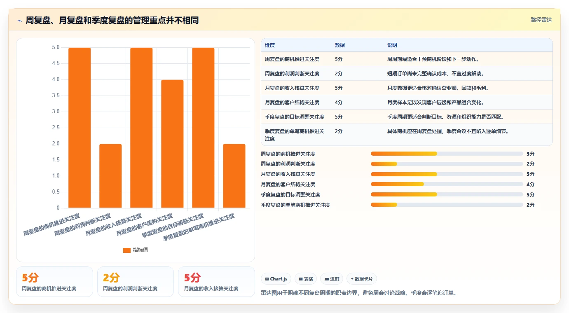Click the chart bar for 月复盘的收入核算关注度
Image resolution: width=569 pixels, height=313 pixels.
[x=141, y=128]
